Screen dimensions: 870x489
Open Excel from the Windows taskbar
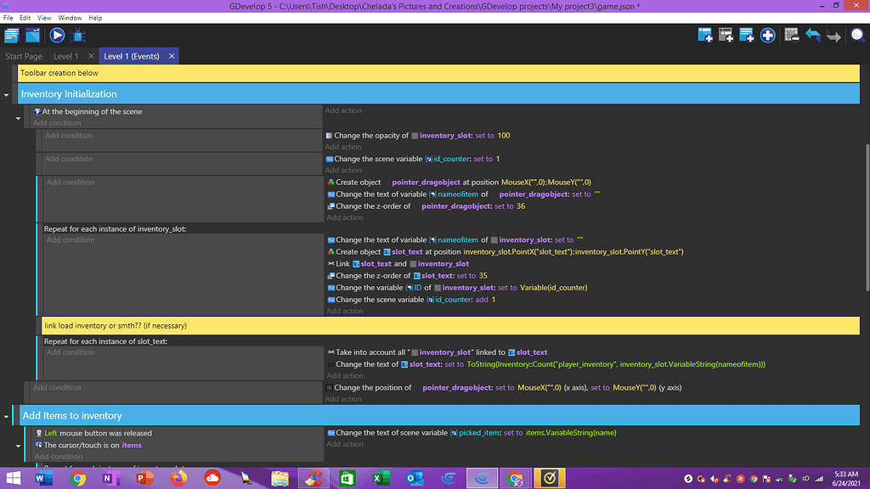[376, 479]
